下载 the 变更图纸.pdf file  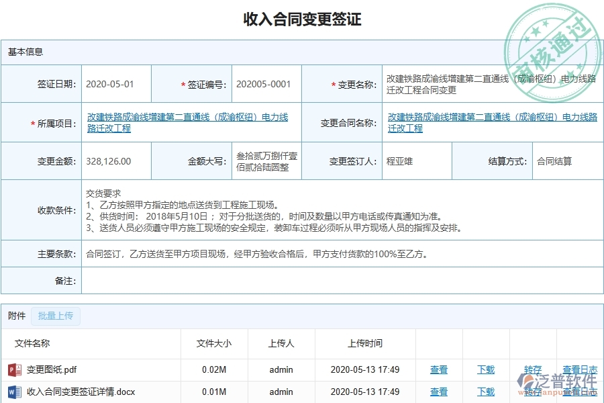coord(485,369)
